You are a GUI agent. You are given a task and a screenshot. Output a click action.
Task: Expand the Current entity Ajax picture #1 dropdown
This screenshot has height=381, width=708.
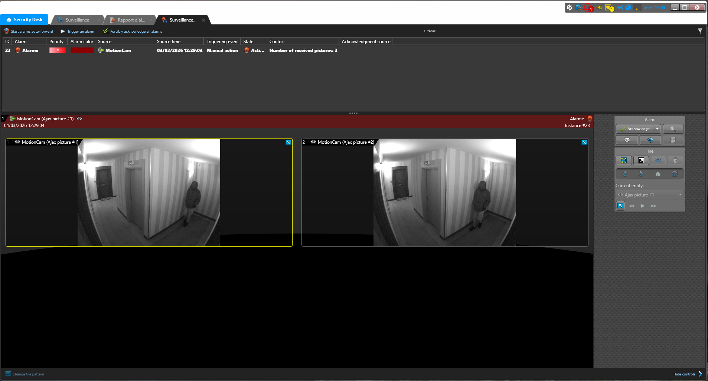(680, 195)
